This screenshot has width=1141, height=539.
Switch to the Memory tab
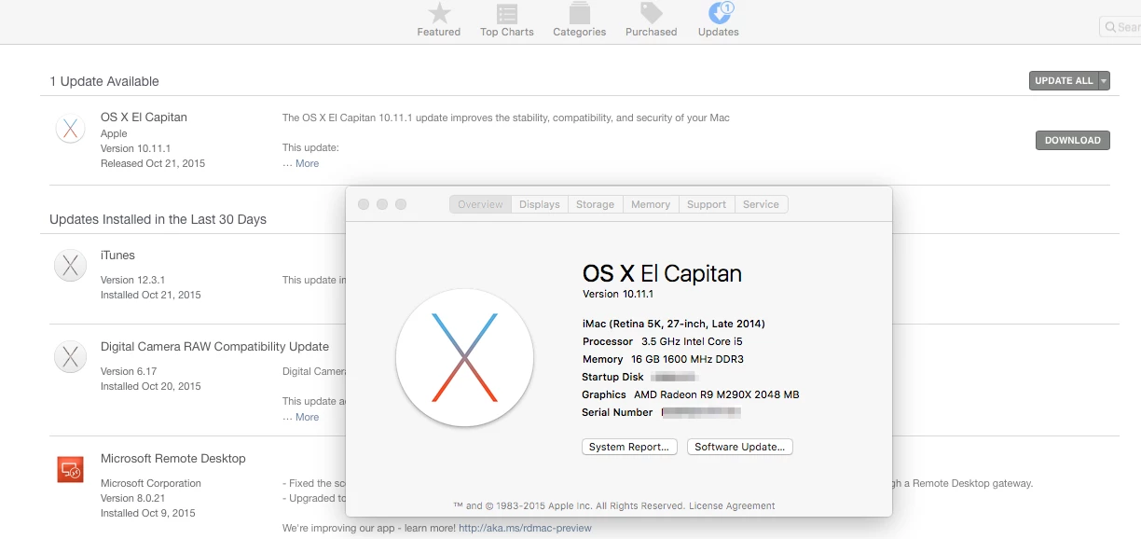click(651, 204)
